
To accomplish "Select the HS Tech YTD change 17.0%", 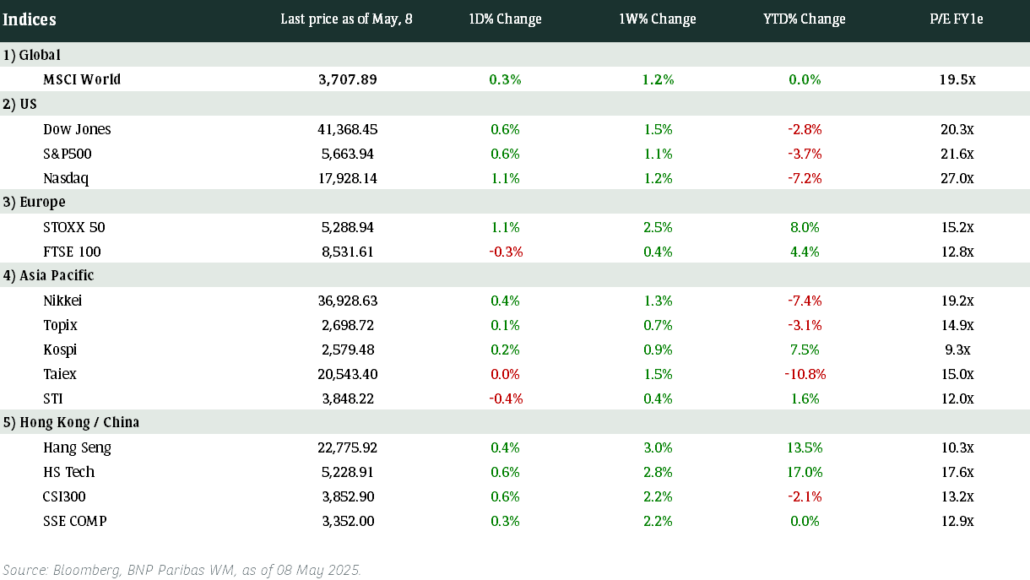I will 804,472.
